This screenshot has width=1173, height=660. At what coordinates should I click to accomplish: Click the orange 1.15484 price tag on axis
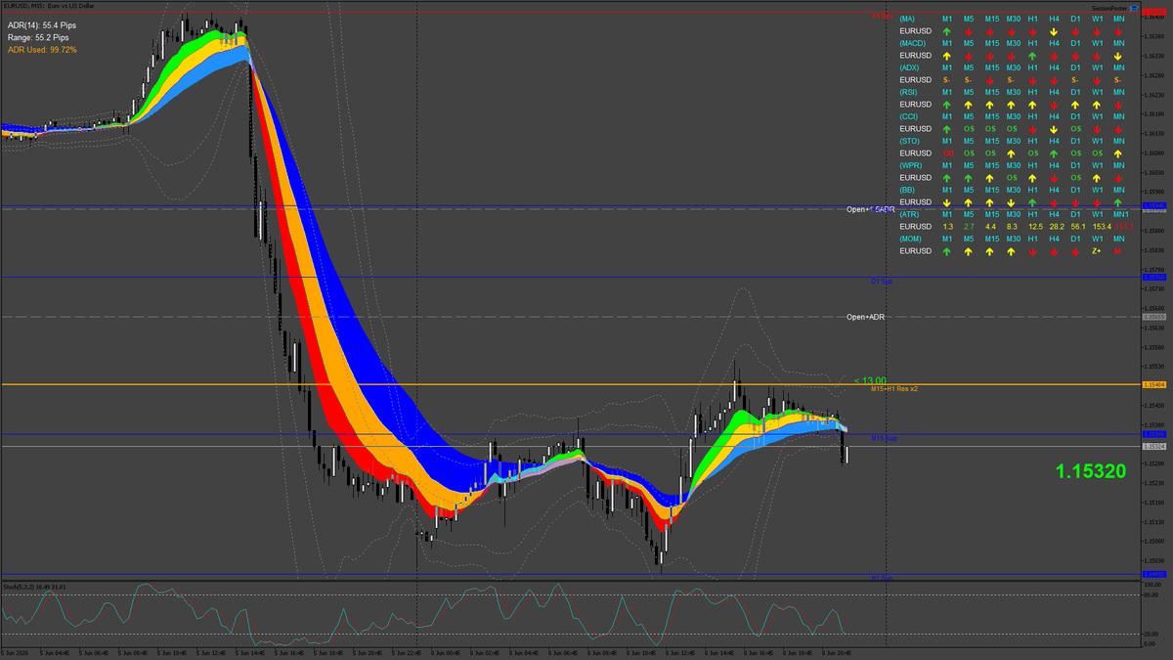click(1155, 384)
